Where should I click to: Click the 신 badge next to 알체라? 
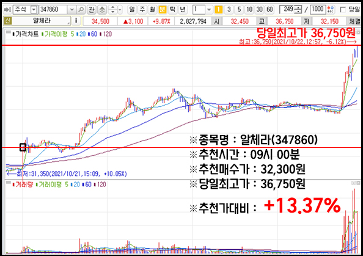[x=8, y=21]
